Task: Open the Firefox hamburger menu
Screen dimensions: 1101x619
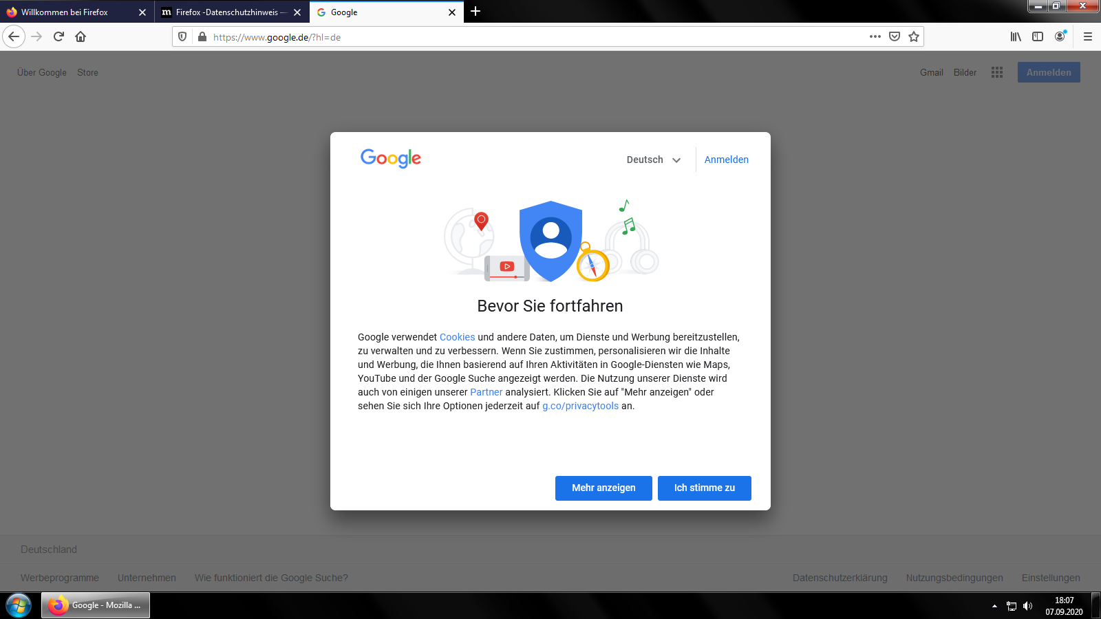Action: 1088,36
